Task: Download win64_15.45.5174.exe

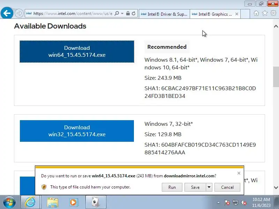Action: tap(77, 52)
